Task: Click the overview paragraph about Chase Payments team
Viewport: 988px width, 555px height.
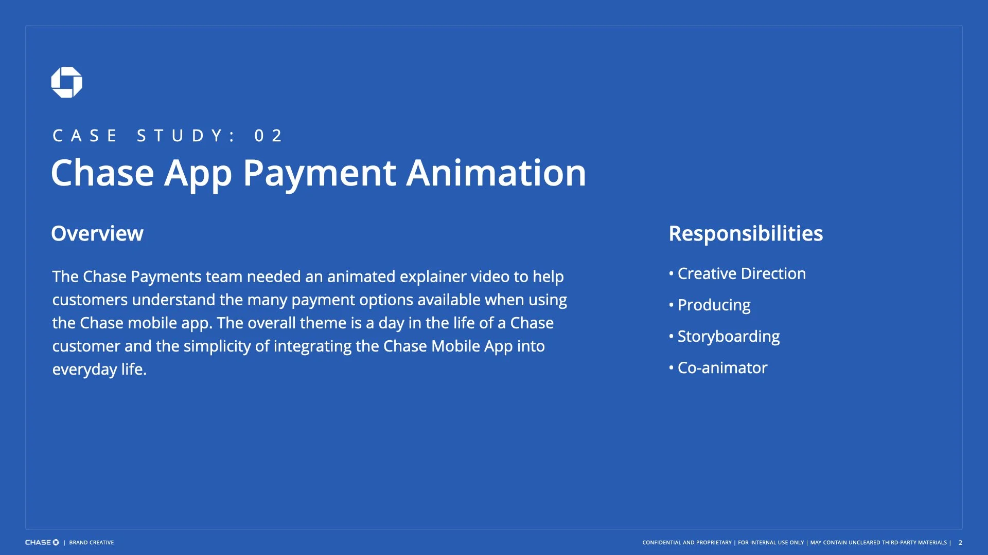Action: point(309,323)
